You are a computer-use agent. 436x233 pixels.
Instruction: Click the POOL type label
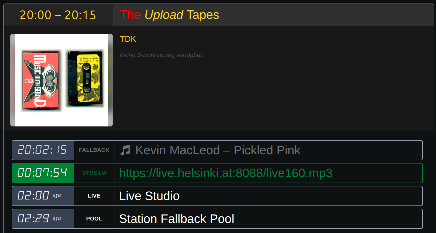click(94, 219)
